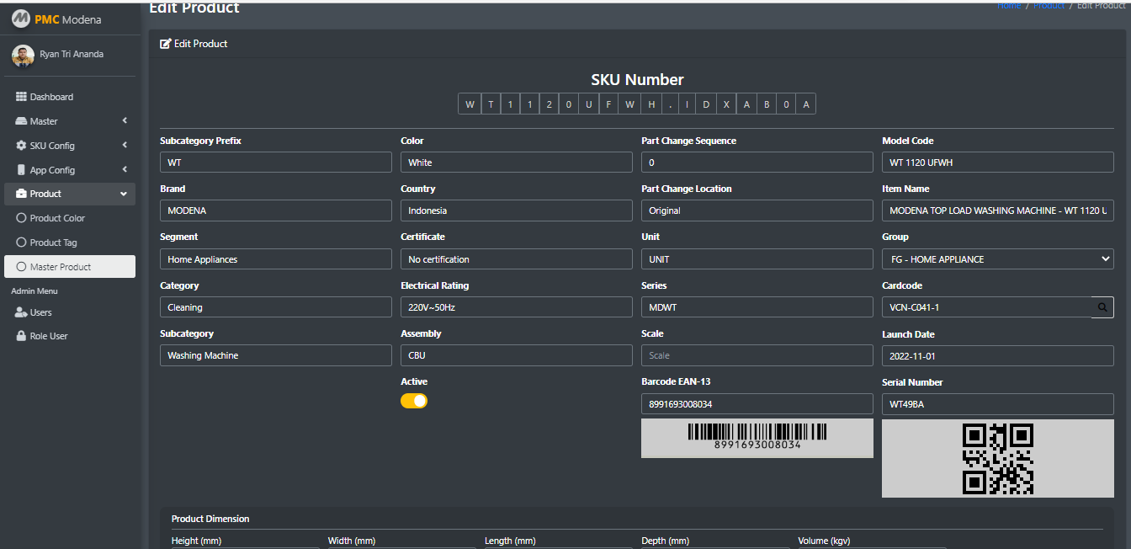Click the Dashboard grid icon
The image size is (1131, 549).
pyautogui.click(x=22, y=97)
